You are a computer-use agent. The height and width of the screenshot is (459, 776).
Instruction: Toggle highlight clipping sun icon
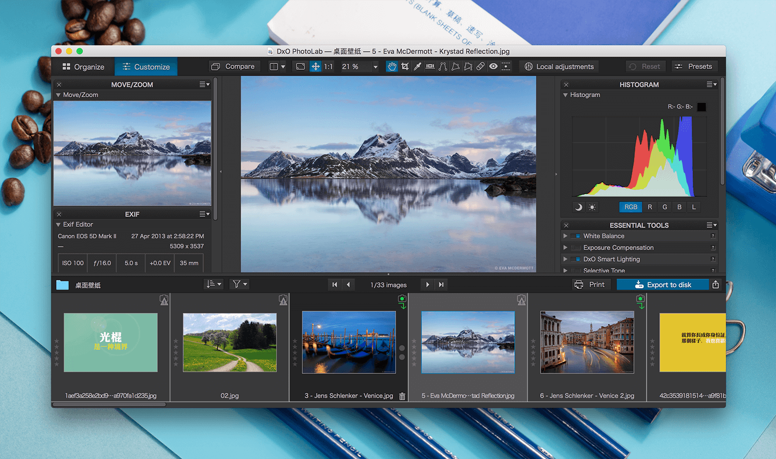(x=592, y=207)
